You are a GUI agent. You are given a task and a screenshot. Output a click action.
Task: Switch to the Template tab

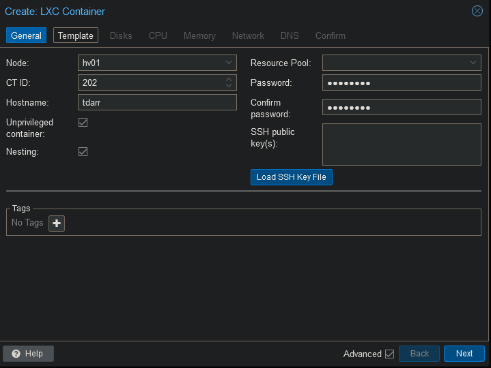pos(76,35)
